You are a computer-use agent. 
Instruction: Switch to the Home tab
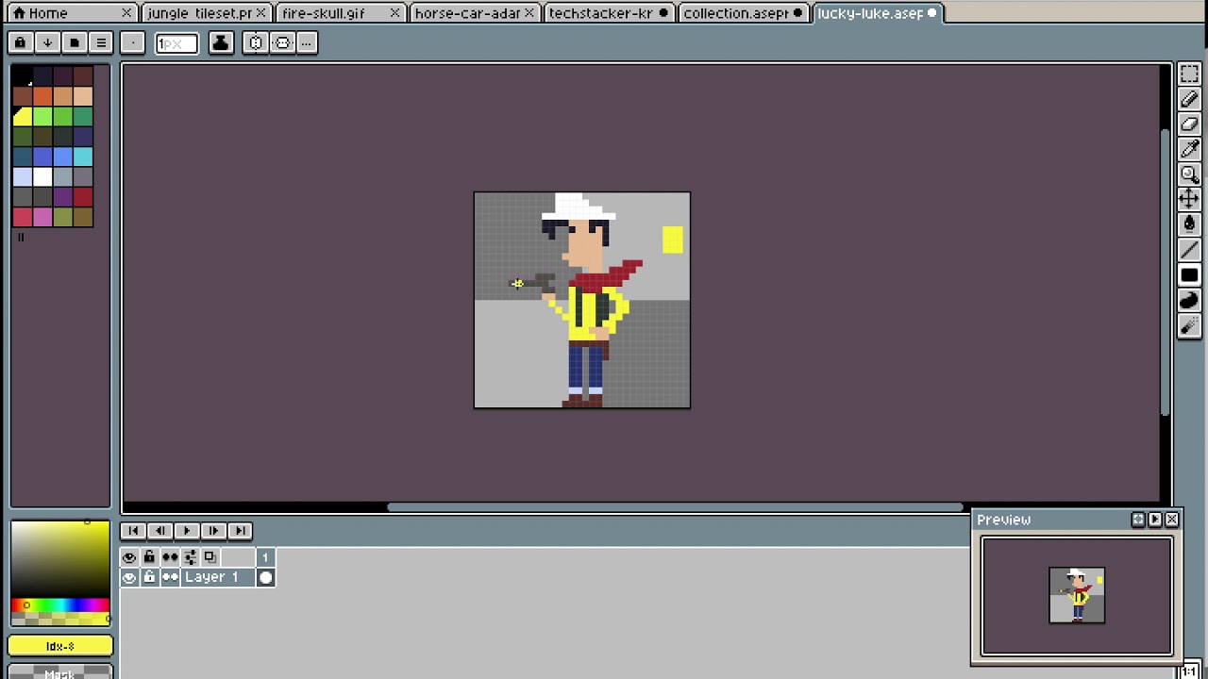tap(71, 13)
